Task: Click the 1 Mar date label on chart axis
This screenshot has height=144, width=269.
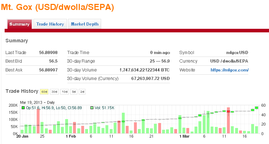Action: point(185,136)
